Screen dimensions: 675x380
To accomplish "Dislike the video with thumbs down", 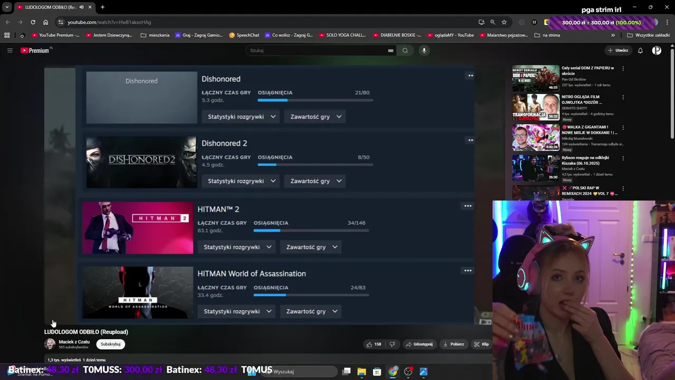I will (392, 344).
